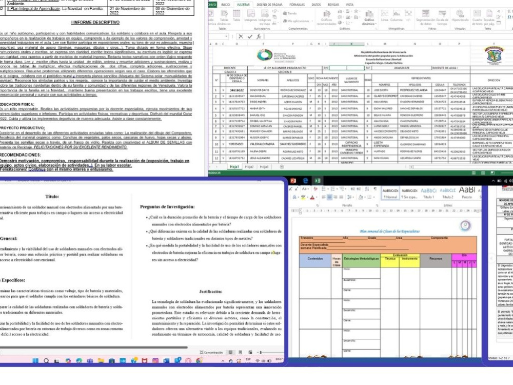Click into the Excel formula bar
Screen dimensions: 513x385
pyautogui.click(x=388, y=36)
